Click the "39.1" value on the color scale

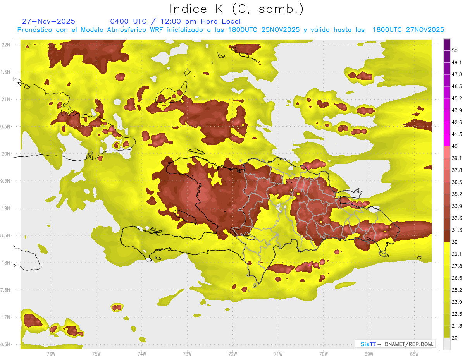[x=457, y=158]
